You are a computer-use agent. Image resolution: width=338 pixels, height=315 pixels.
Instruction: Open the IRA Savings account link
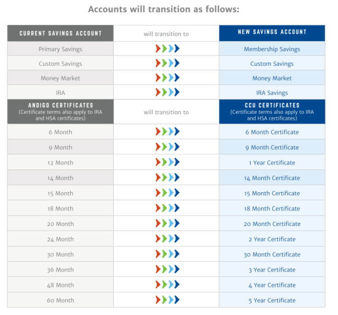[272, 93]
